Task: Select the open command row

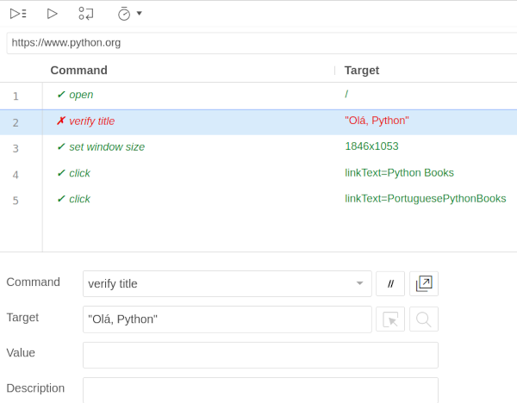Action: coord(258,96)
